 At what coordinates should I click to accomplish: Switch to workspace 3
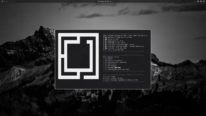point(9,1)
